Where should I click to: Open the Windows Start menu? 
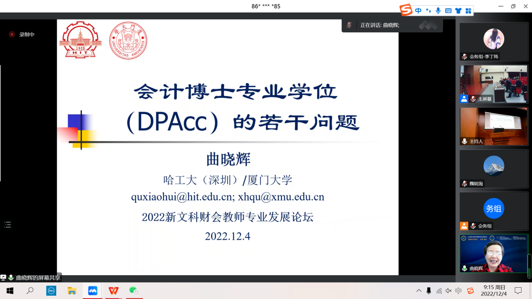click(x=10, y=291)
